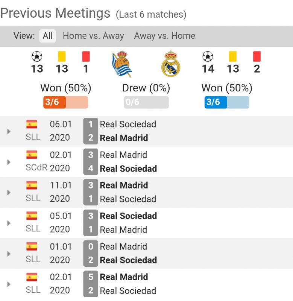Viewport: 293px width, 301px height.
Task: Expand the 06.01 Real Sociedad 1-2 match
Action: [x=9, y=131]
